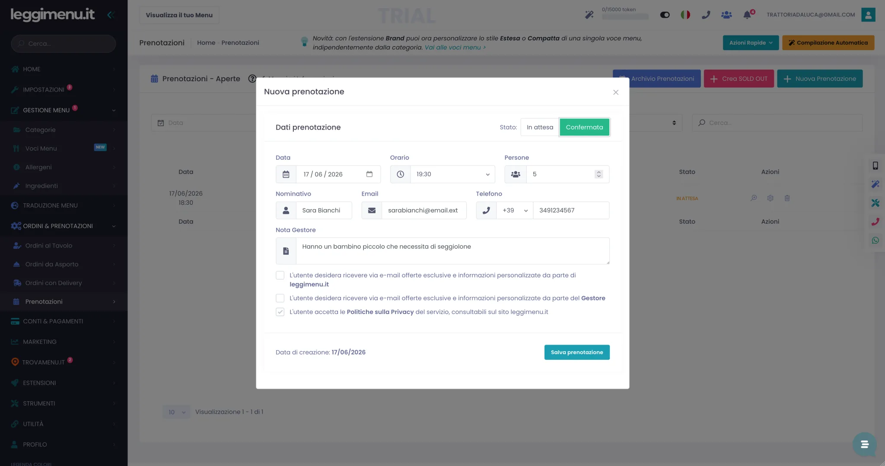This screenshot has width=885, height=466.
Task: Click the Home breadcrumb link
Action: (206, 43)
